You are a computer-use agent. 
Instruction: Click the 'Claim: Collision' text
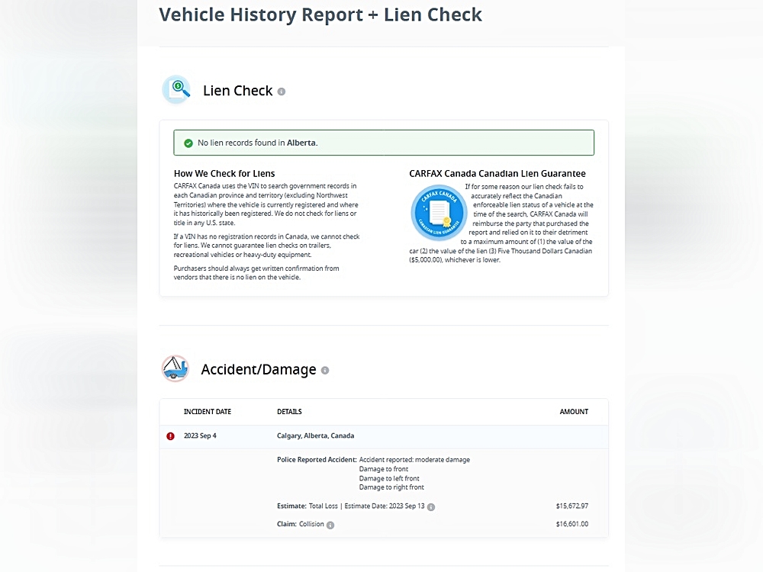[x=300, y=525]
